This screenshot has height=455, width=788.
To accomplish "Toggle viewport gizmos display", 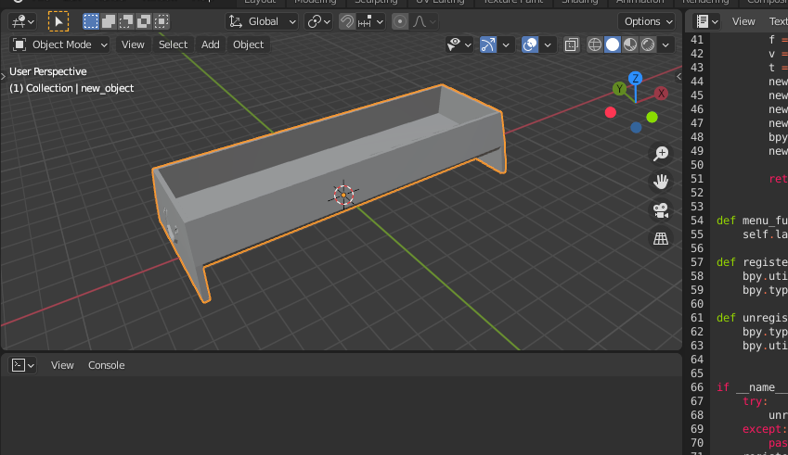I will (488, 44).
